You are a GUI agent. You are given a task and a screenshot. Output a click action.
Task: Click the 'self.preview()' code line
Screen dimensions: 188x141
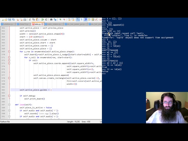pos(28,31)
